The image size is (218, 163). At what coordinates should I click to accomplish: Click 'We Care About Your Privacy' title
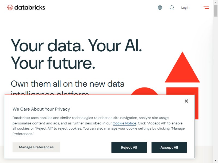(41, 109)
